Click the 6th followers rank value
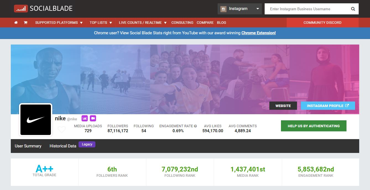The width and height of the screenshot is (370, 190). tap(112, 169)
